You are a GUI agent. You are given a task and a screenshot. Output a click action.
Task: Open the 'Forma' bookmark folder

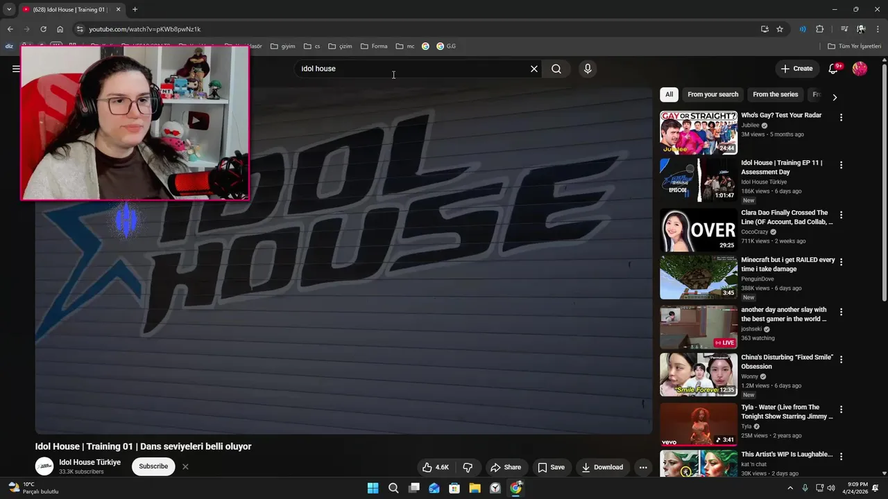374,46
